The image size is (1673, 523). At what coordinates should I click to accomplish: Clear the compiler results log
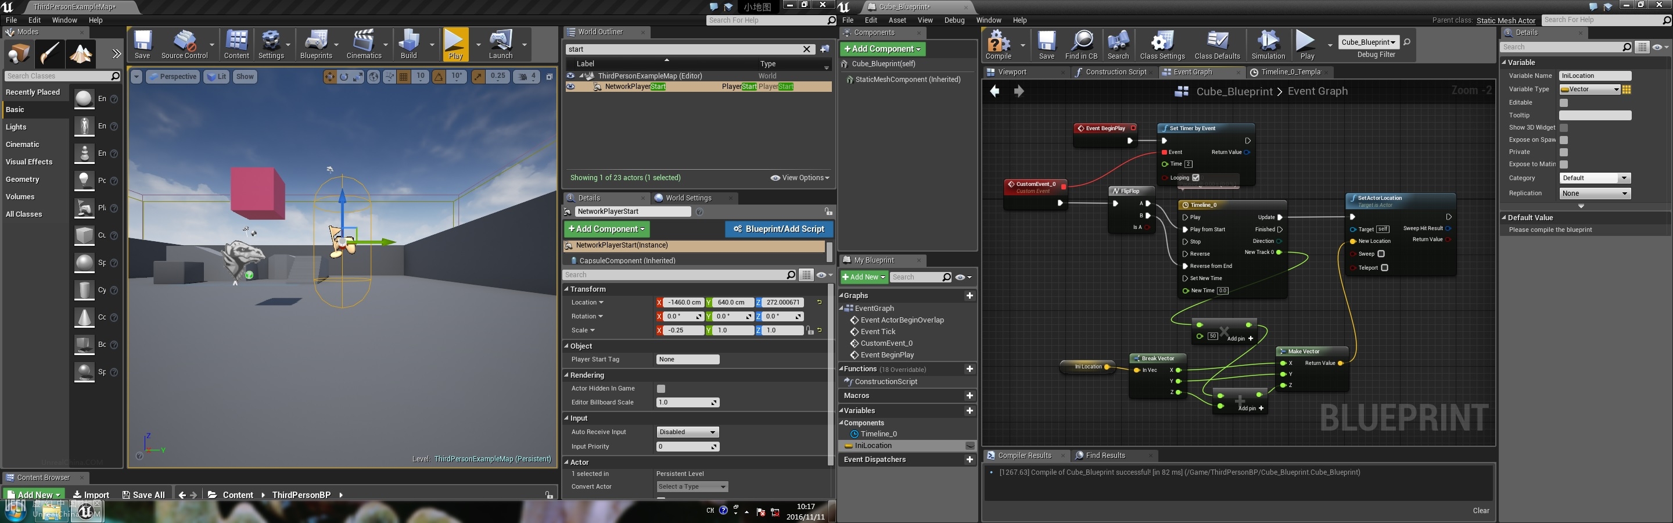pyautogui.click(x=1481, y=511)
